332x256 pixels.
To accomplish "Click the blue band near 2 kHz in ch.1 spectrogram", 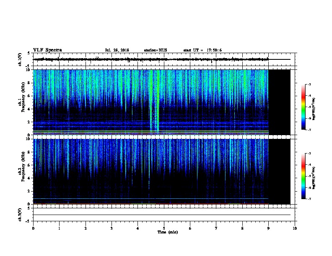I will click(x=151, y=123).
